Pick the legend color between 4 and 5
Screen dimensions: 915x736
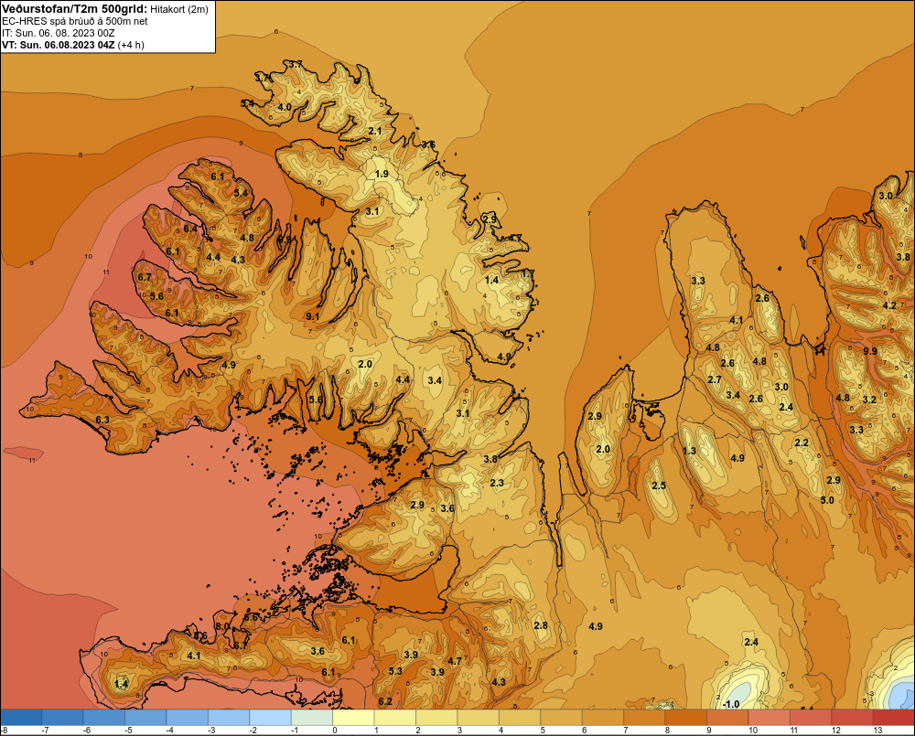(x=520, y=718)
